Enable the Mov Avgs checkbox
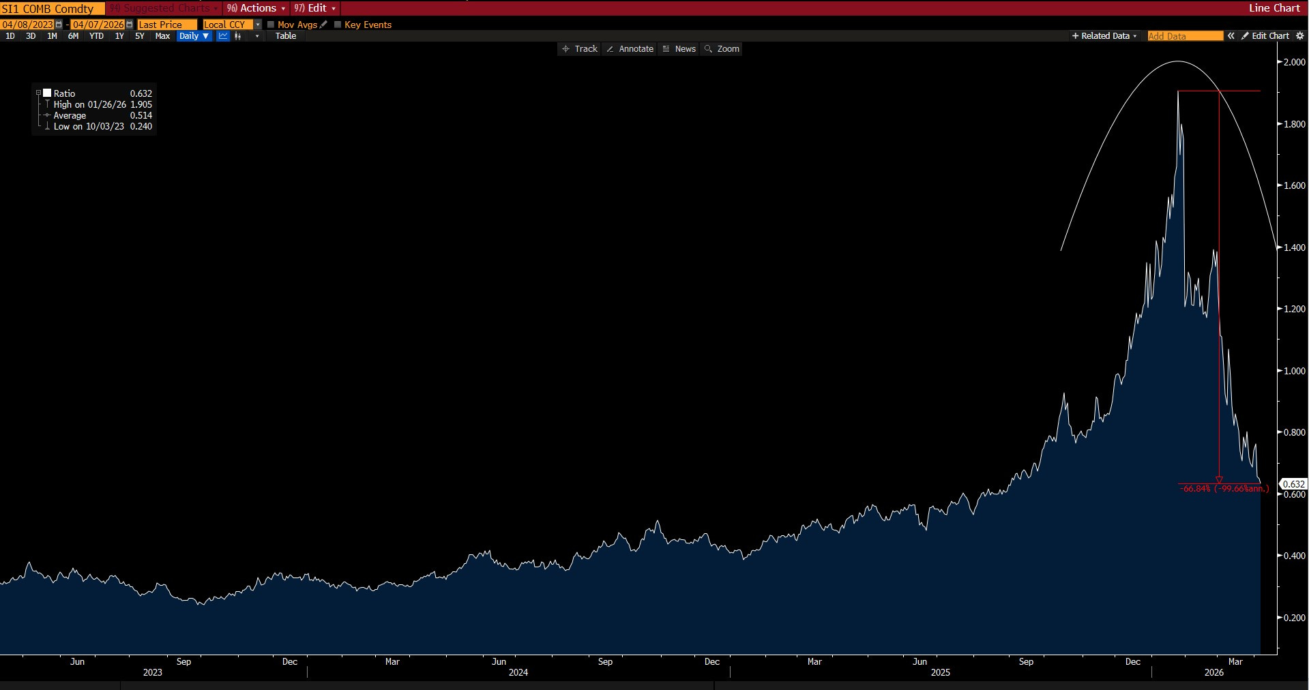 pyautogui.click(x=271, y=25)
